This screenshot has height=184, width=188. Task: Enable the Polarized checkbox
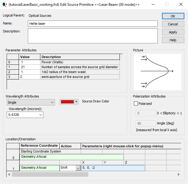(x=136, y=104)
